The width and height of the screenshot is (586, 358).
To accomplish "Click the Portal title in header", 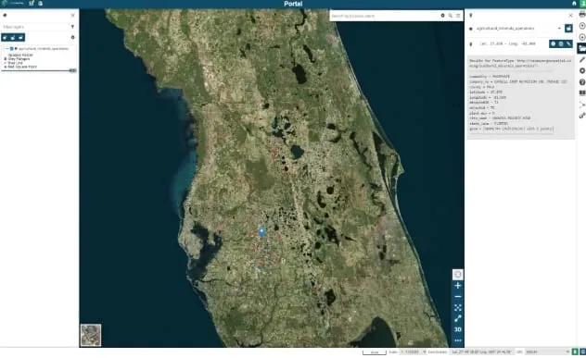I will [293, 4].
